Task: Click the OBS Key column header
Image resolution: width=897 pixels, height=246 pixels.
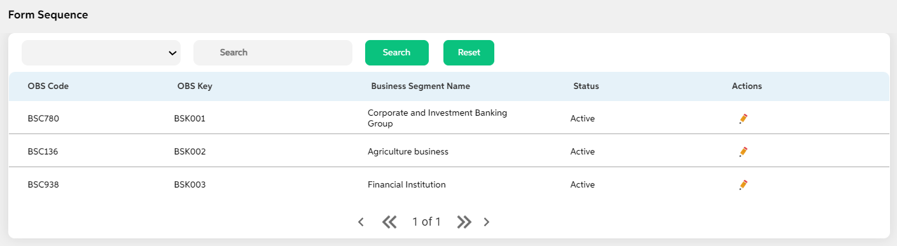Action: click(195, 86)
